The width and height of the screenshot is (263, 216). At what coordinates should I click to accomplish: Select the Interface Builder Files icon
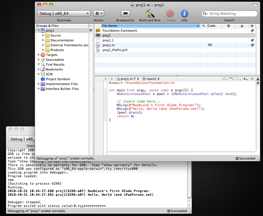43,89
